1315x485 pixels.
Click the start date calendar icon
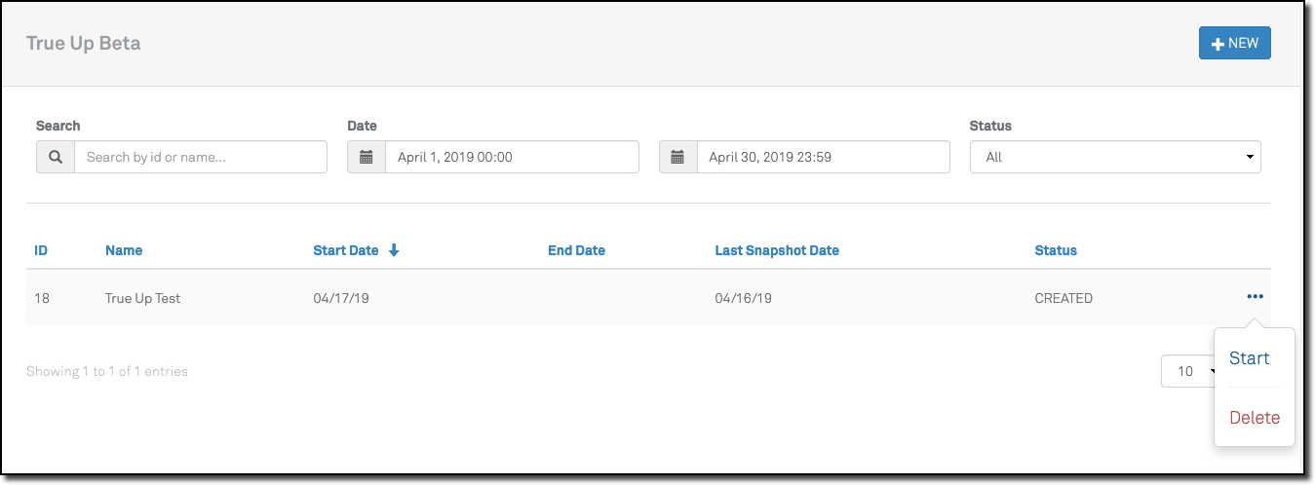pos(367,157)
